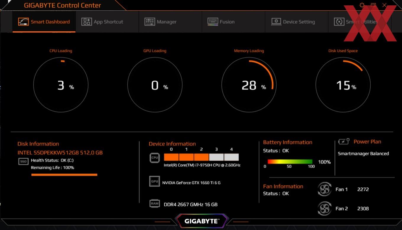Click the Disk Used Space gauge
The image size is (402, 230).
tap(343, 85)
